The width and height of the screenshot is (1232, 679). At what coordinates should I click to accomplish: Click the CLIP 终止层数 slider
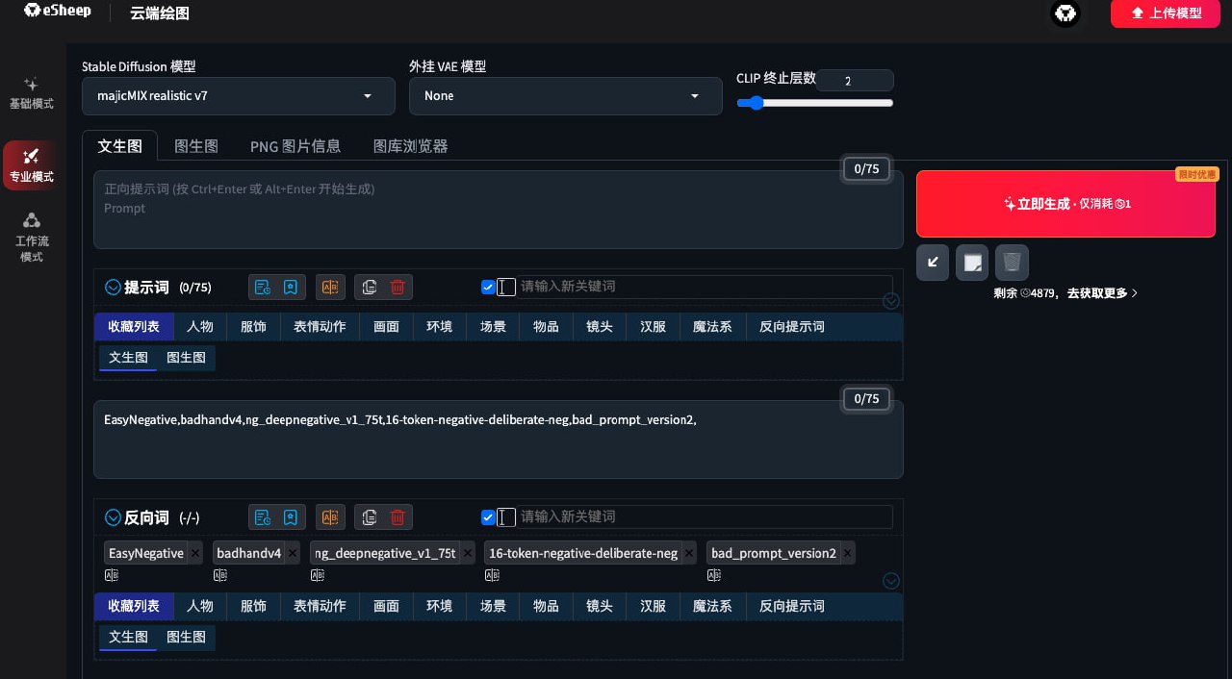(x=815, y=103)
